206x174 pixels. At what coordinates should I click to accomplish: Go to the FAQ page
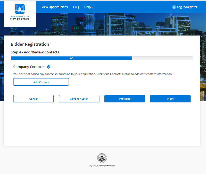(76, 7)
